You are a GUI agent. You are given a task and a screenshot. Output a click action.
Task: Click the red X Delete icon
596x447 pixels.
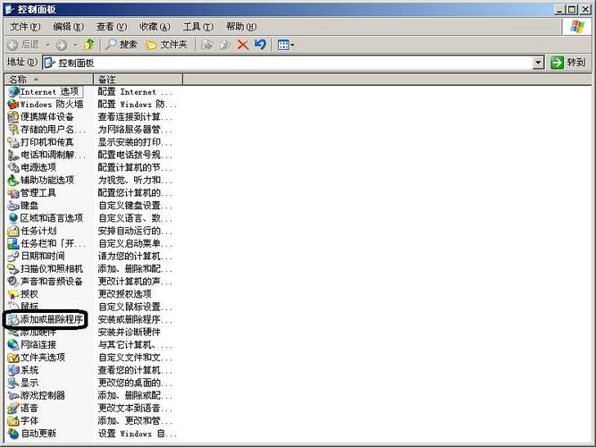[243, 45]
